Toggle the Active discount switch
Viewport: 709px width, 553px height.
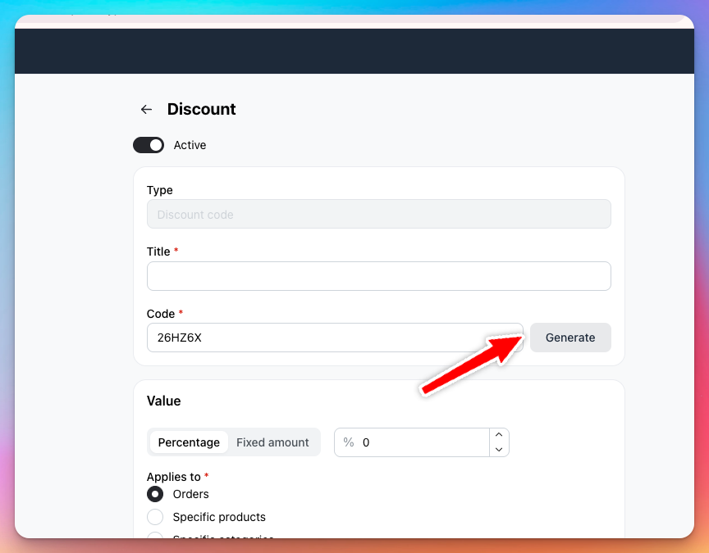(149, 145)
